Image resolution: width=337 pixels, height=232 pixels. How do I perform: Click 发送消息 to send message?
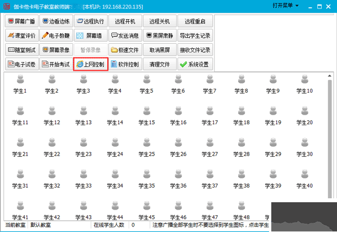(x=125, y=35)
